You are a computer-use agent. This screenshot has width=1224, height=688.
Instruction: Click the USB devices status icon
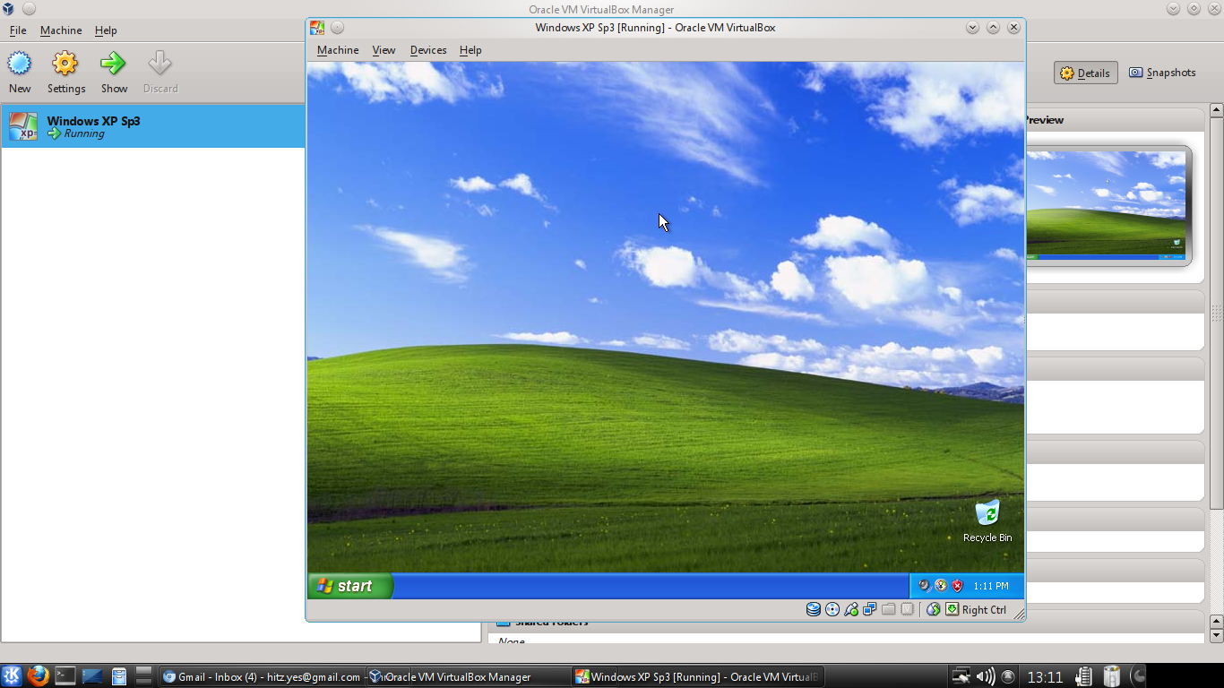(x=851, y=609)
